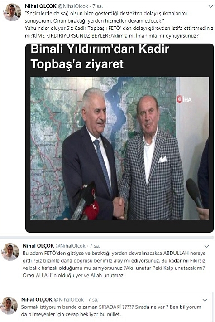Click the third tweet's 7 sa. timestamp
215x322 pixels.
click(x=93, y=300)
